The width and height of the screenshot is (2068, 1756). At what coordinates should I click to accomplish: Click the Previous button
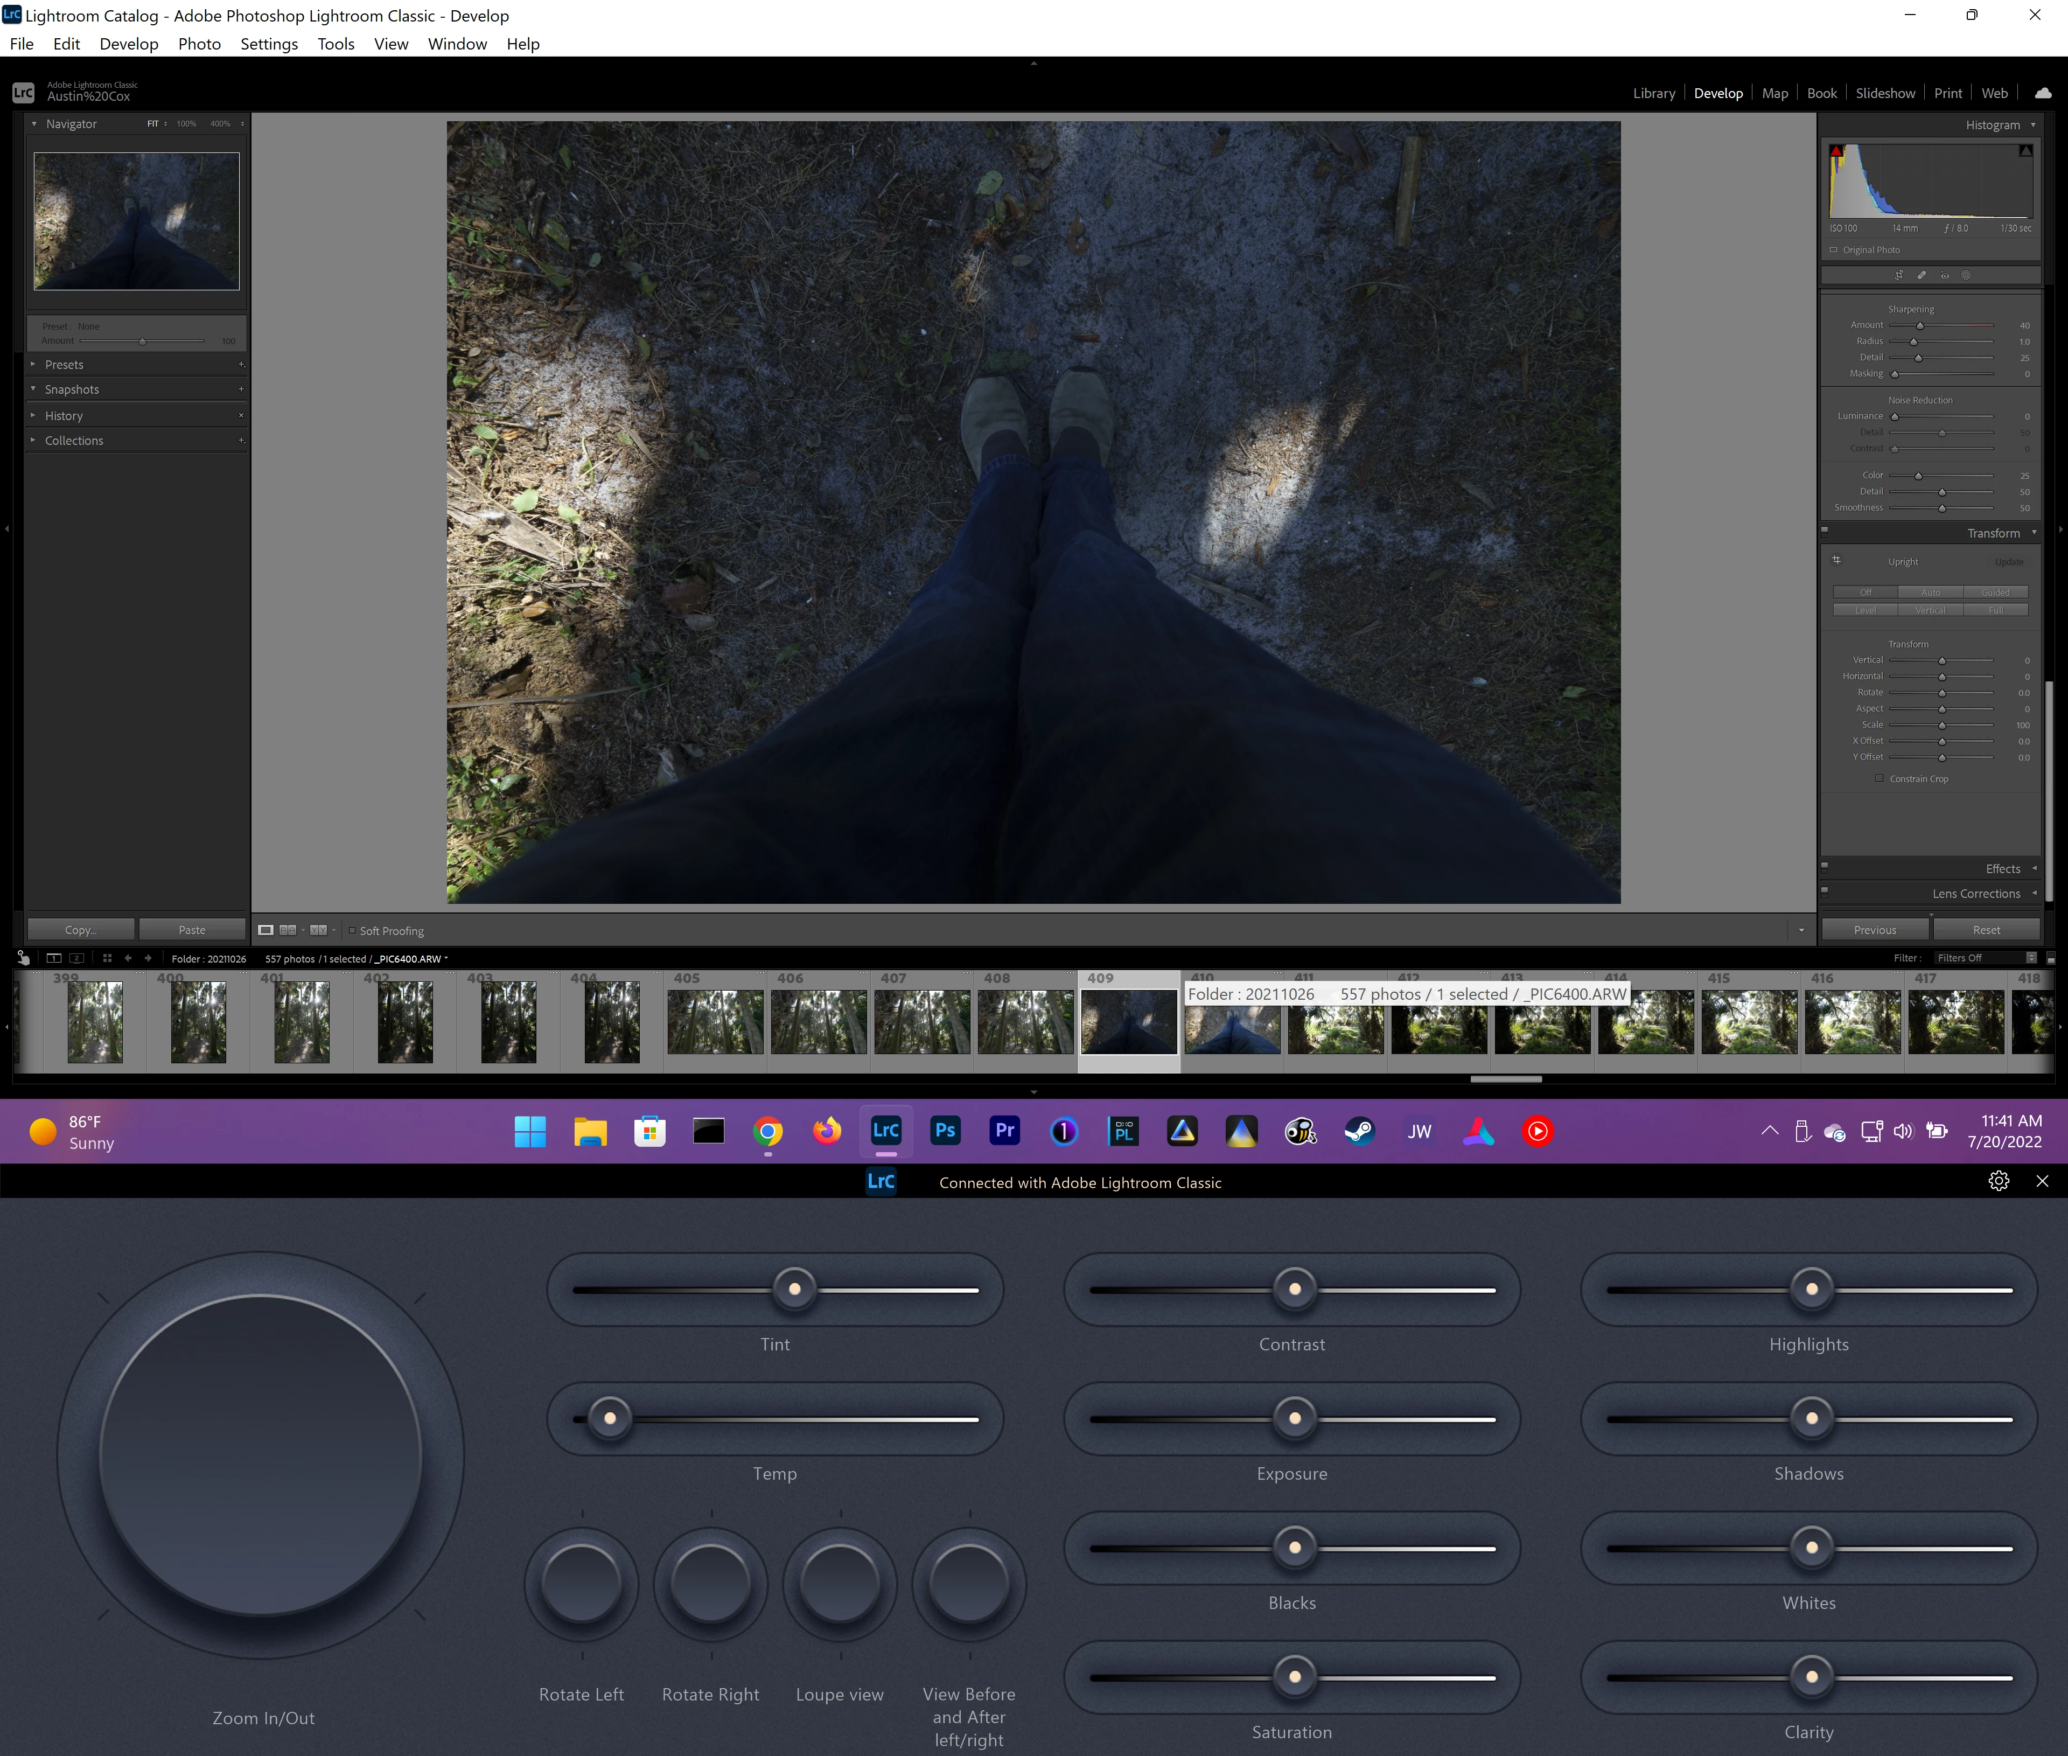[1875, 930]
